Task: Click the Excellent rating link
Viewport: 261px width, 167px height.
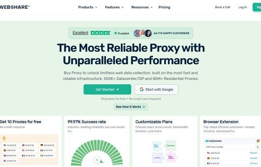Action: (81, 33)
